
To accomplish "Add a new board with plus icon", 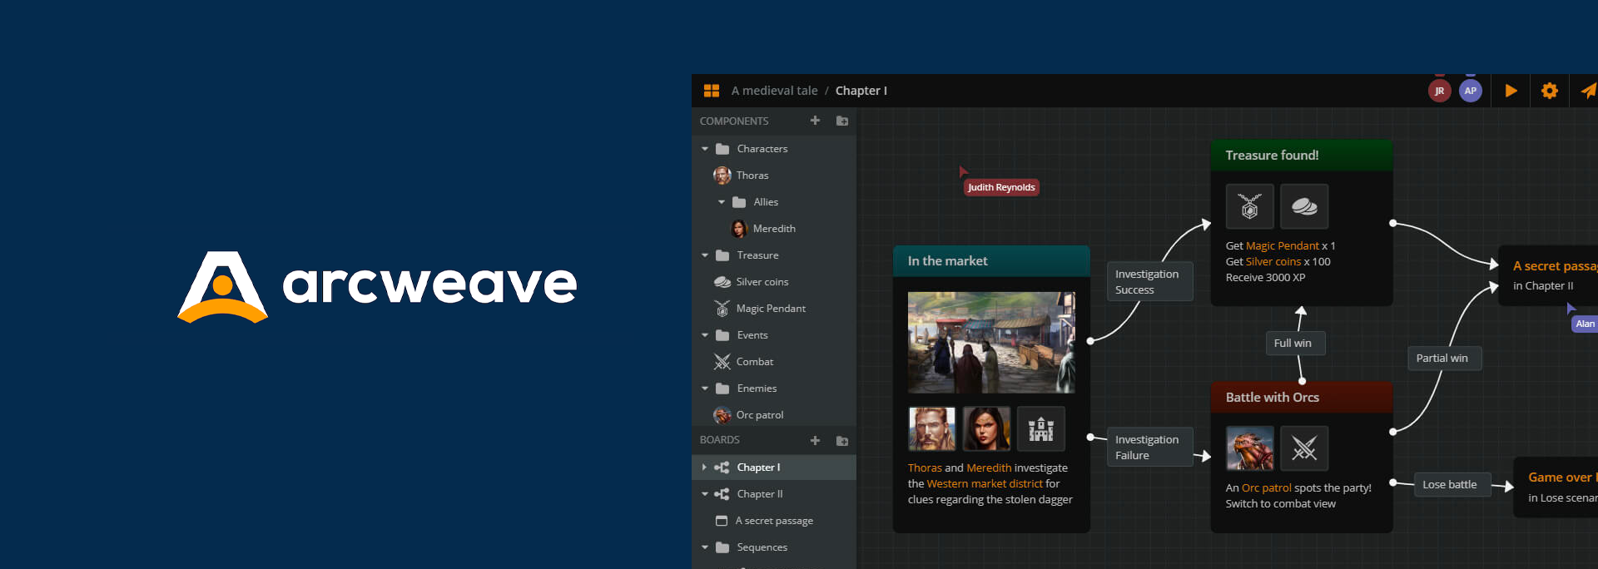I will tap(815, 440).
